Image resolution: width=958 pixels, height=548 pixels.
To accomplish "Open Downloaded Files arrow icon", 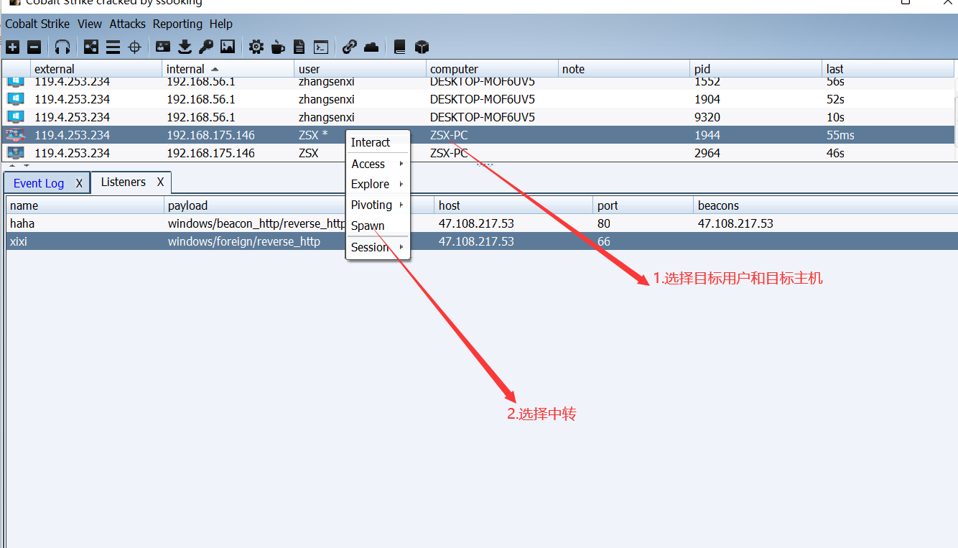I will click(185, 47).
